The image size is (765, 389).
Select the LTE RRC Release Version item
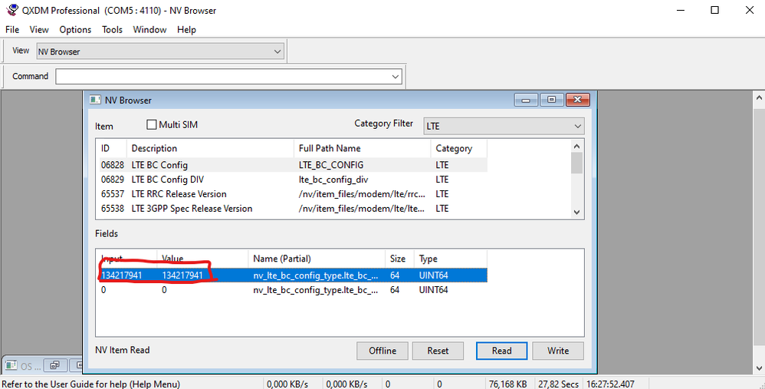[x=179, y=194]
